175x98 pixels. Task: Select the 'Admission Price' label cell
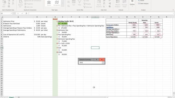(18, 21)
